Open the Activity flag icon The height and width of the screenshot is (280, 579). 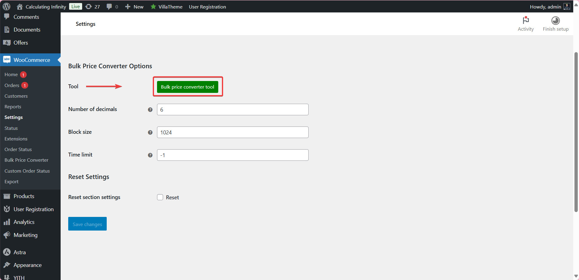coord(526,20)
